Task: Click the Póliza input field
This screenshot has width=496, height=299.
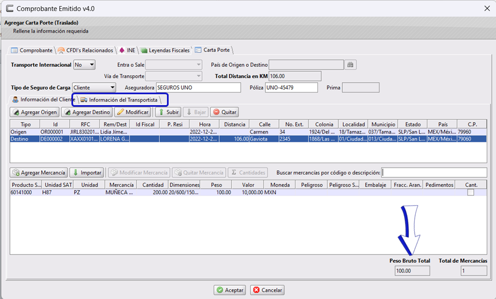Action: tap(291, 88)
